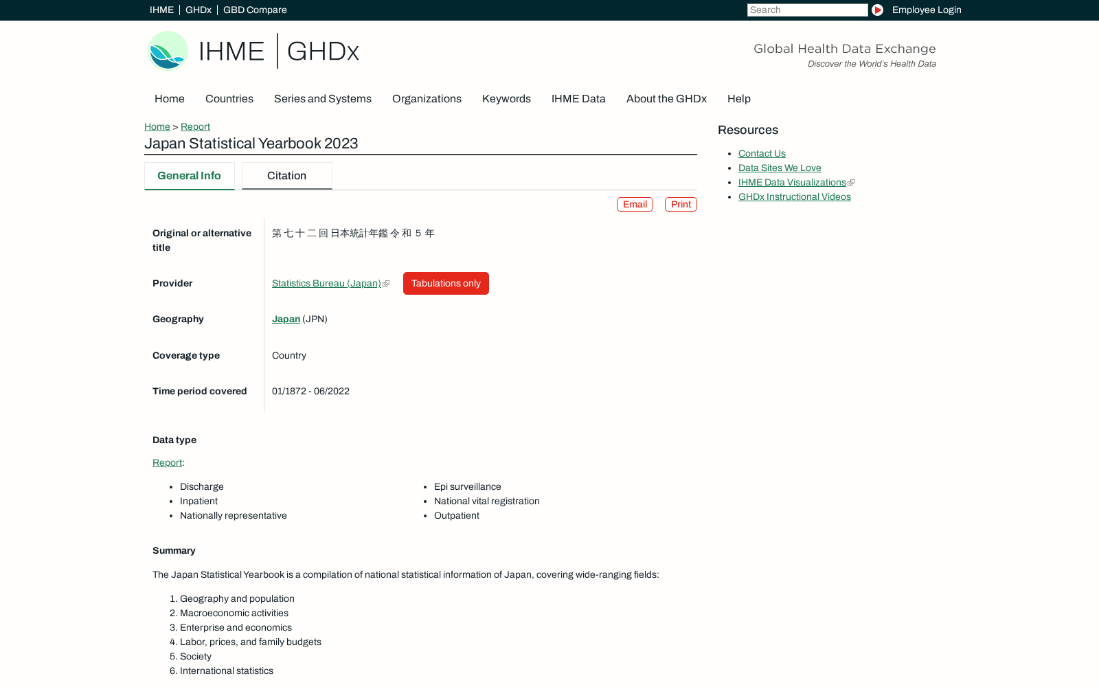Click Labor, prices, and family budgets item

tap(251, 642)
